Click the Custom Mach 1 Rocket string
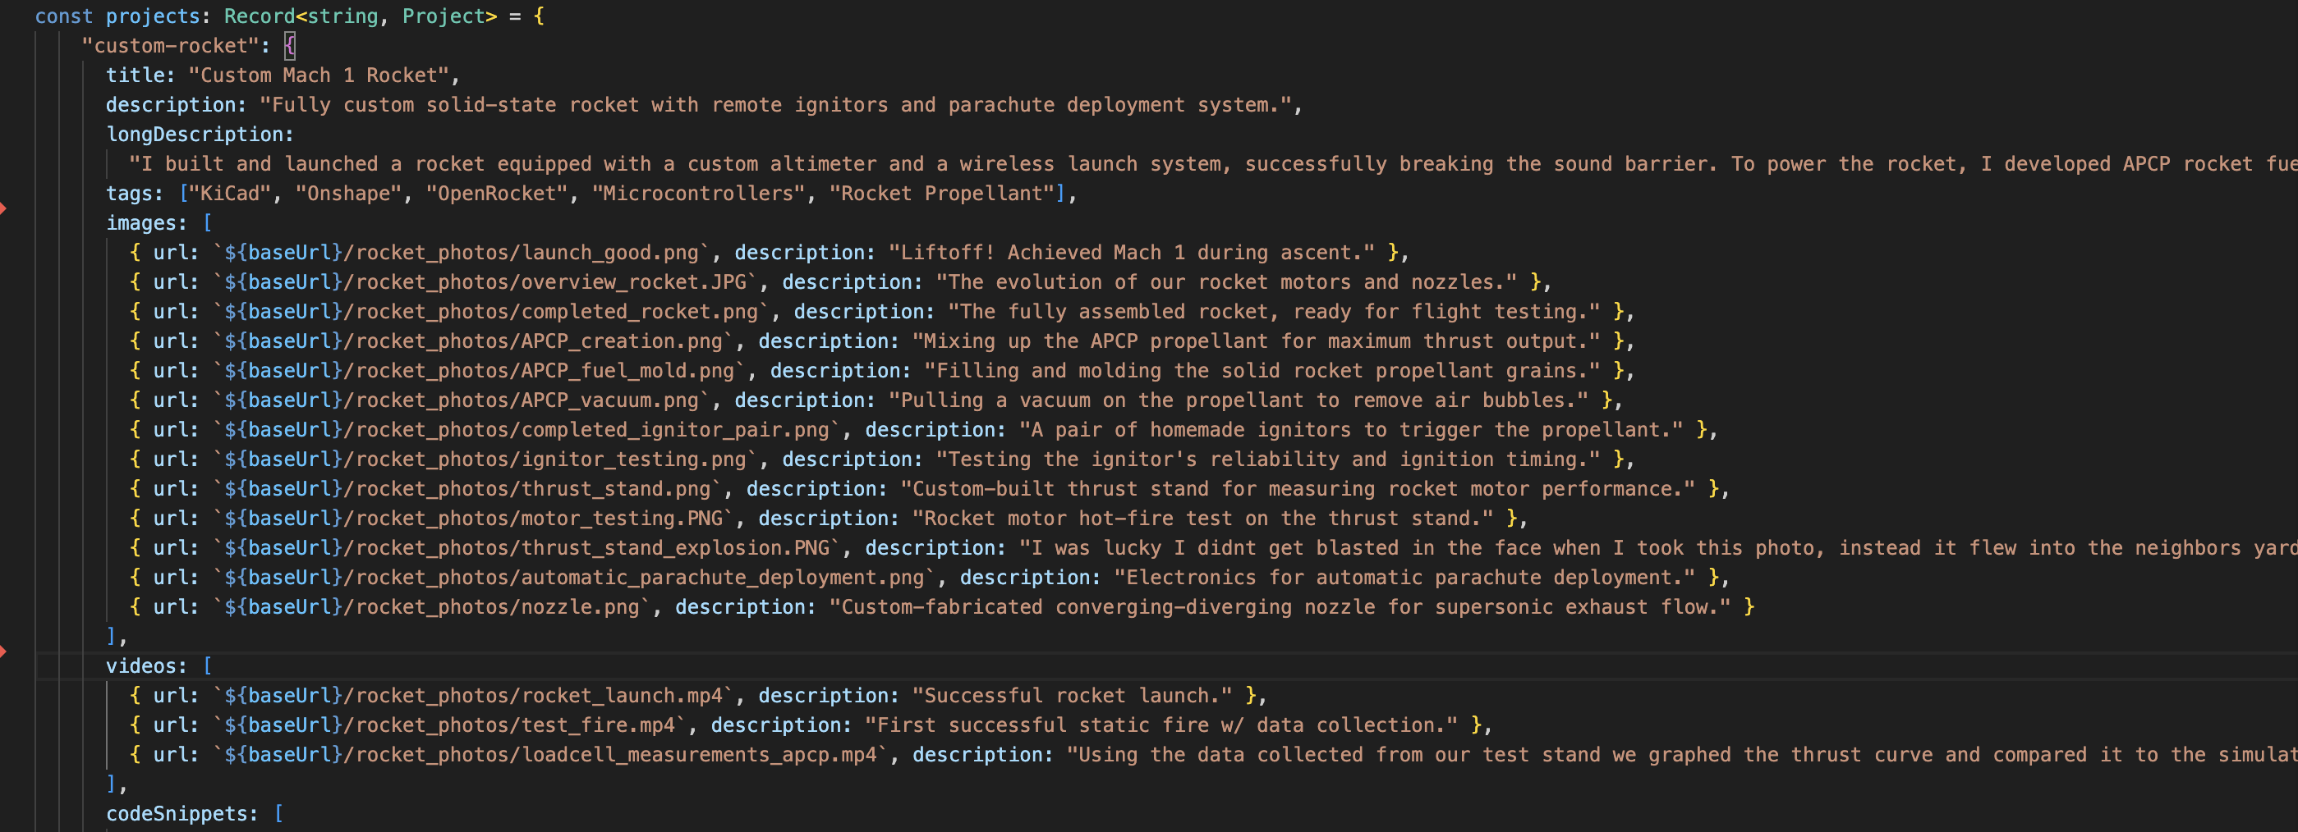 [318, 75]
